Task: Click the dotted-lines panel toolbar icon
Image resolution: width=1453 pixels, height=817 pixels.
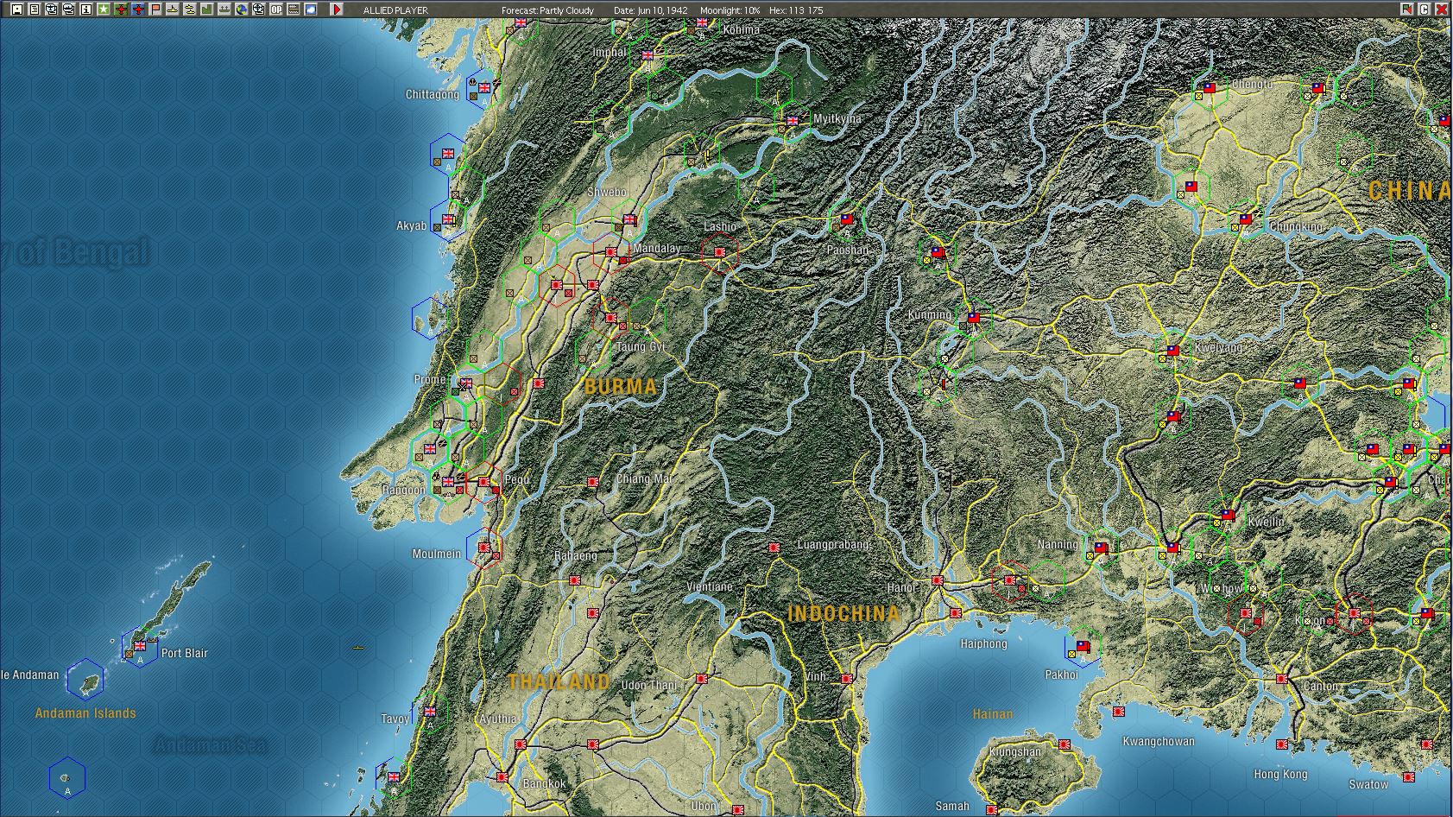Action: [x=294, y=9]
